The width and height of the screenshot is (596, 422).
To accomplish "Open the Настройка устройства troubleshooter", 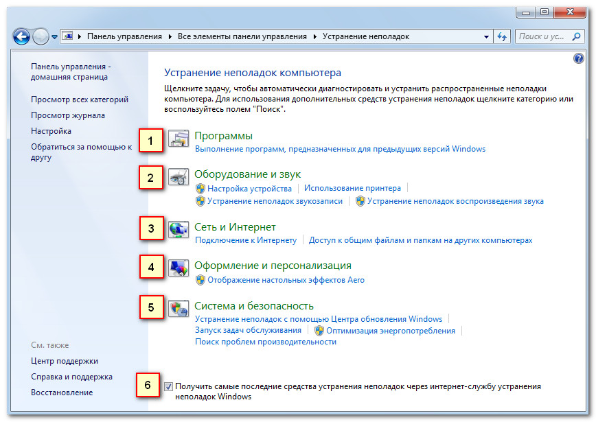I will click(x=249, y=189).
